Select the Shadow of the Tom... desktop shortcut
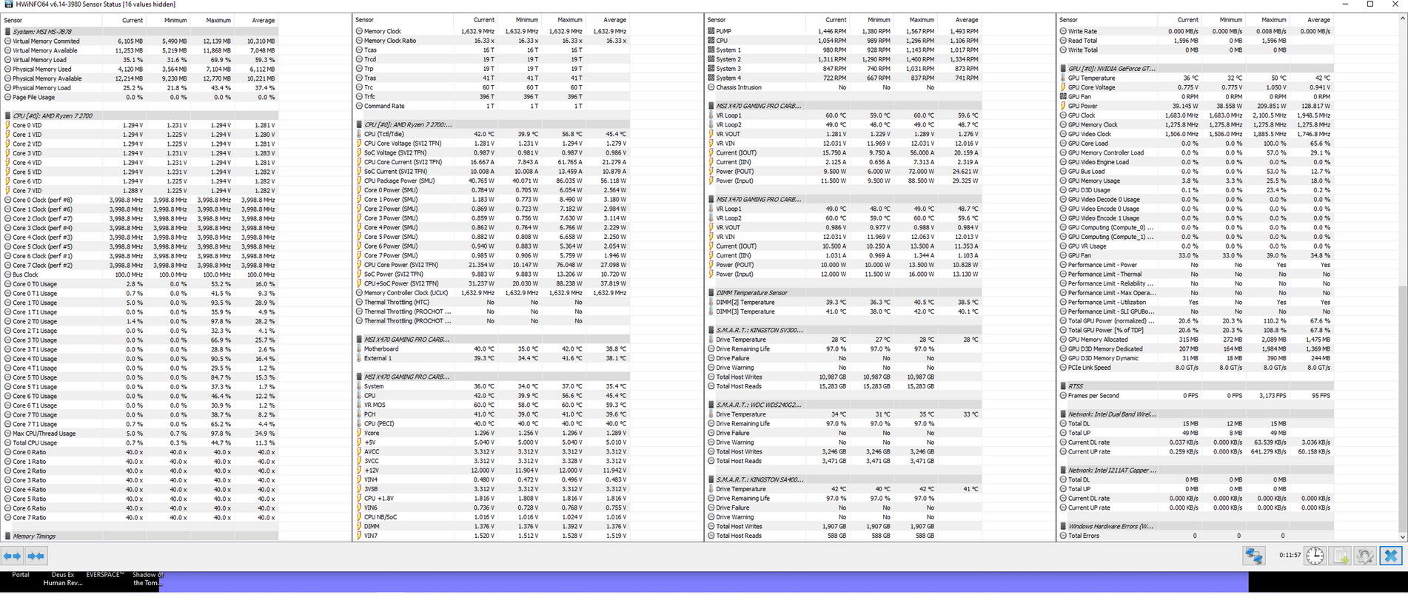Viewport: 1408px width, 600px height. (x=147, y=579)
